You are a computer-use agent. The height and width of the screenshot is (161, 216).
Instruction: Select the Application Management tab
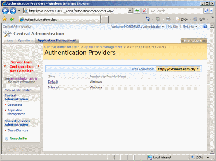tap(57, 40)
